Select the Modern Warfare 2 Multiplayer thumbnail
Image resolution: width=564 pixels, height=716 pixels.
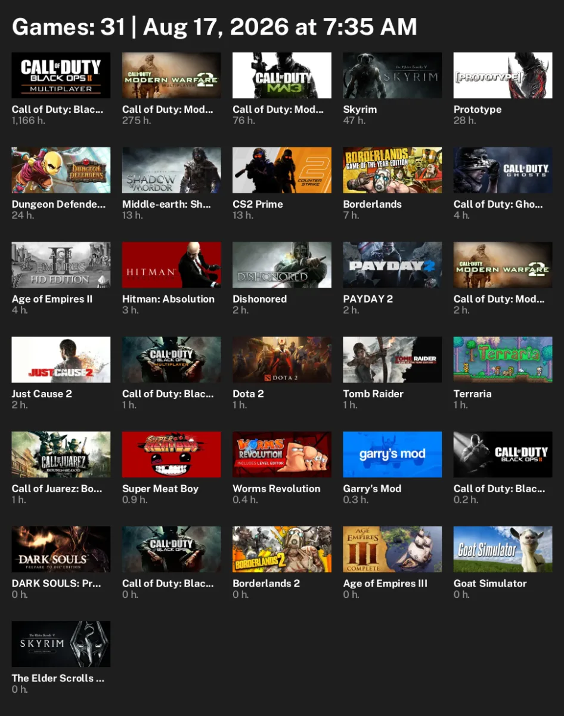click(172, 75)
